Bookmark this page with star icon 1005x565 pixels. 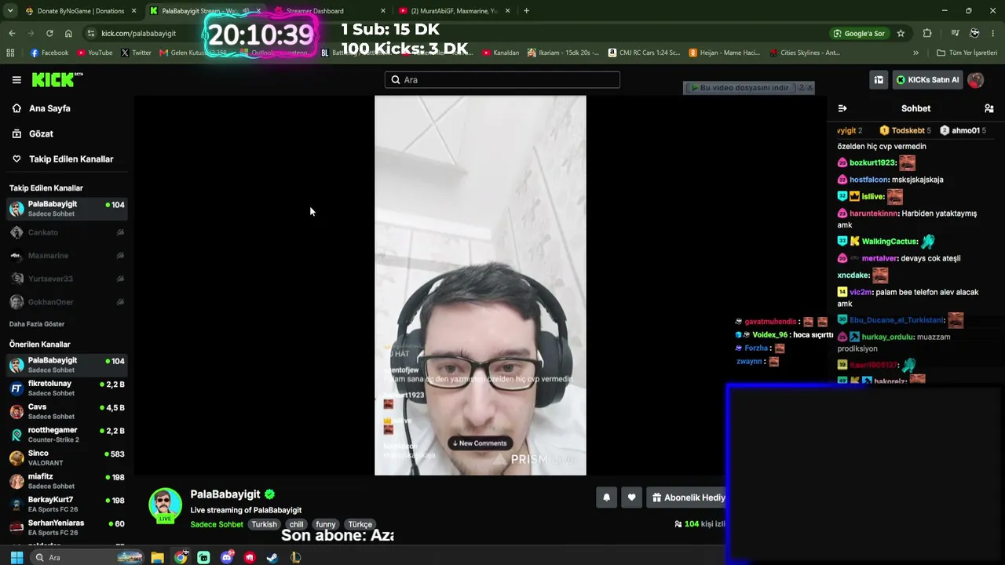(901, 33)
